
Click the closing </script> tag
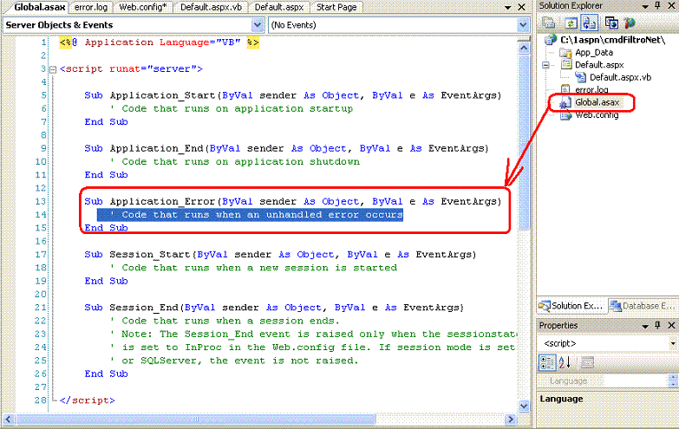click(88, 400)
